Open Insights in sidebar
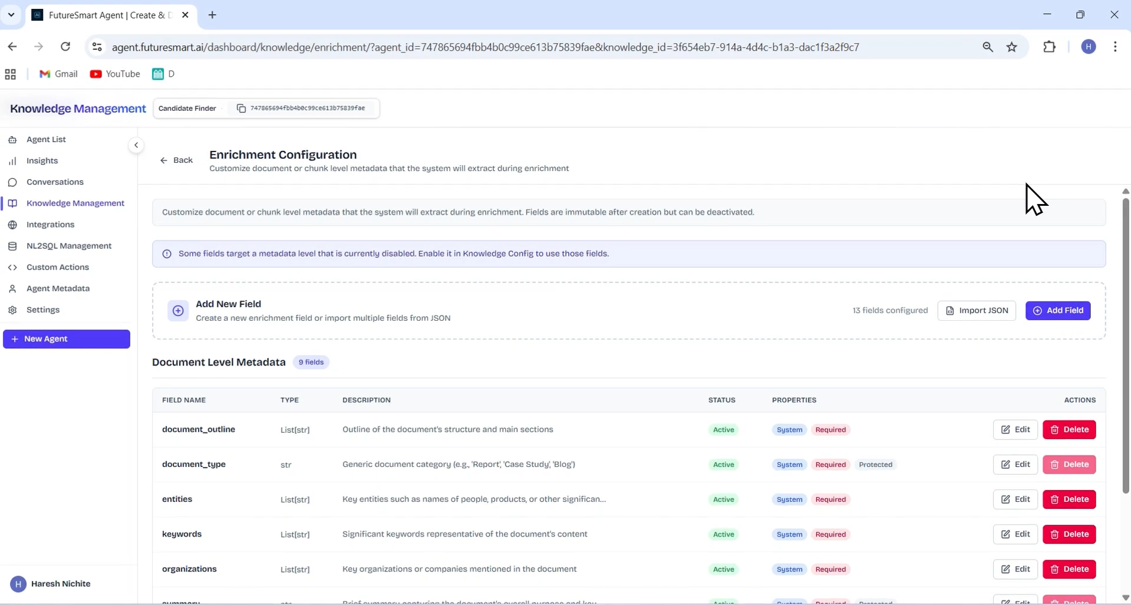 42,161
